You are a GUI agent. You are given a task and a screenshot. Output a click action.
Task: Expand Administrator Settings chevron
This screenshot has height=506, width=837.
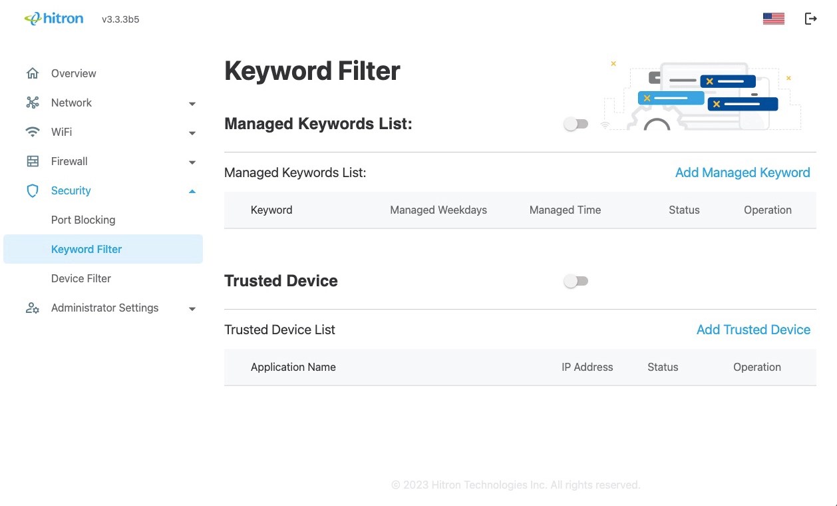[x=192, y=309]
